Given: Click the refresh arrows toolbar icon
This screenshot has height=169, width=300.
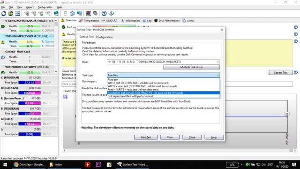Looking at the screenshot, I should 3,14.
